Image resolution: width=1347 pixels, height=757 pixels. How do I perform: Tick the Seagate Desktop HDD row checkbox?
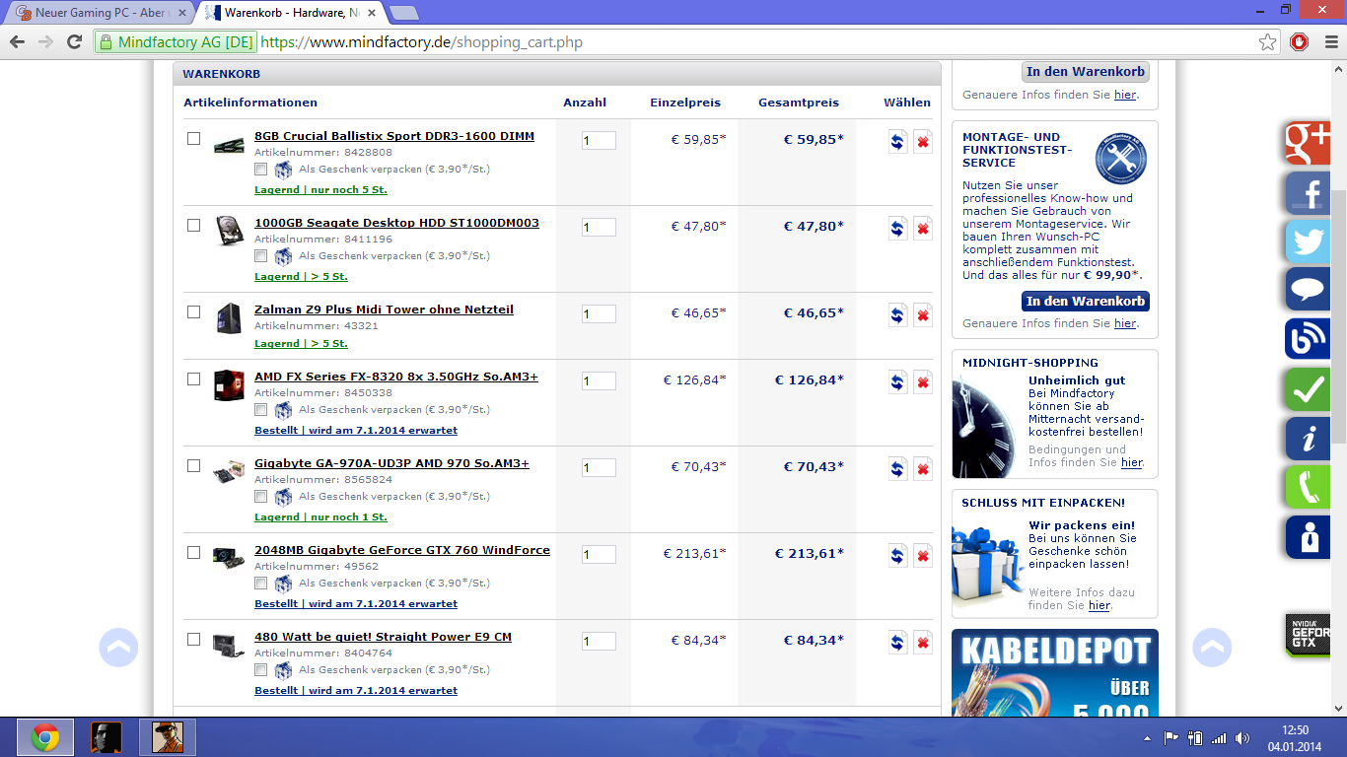[x=194, y=225]
